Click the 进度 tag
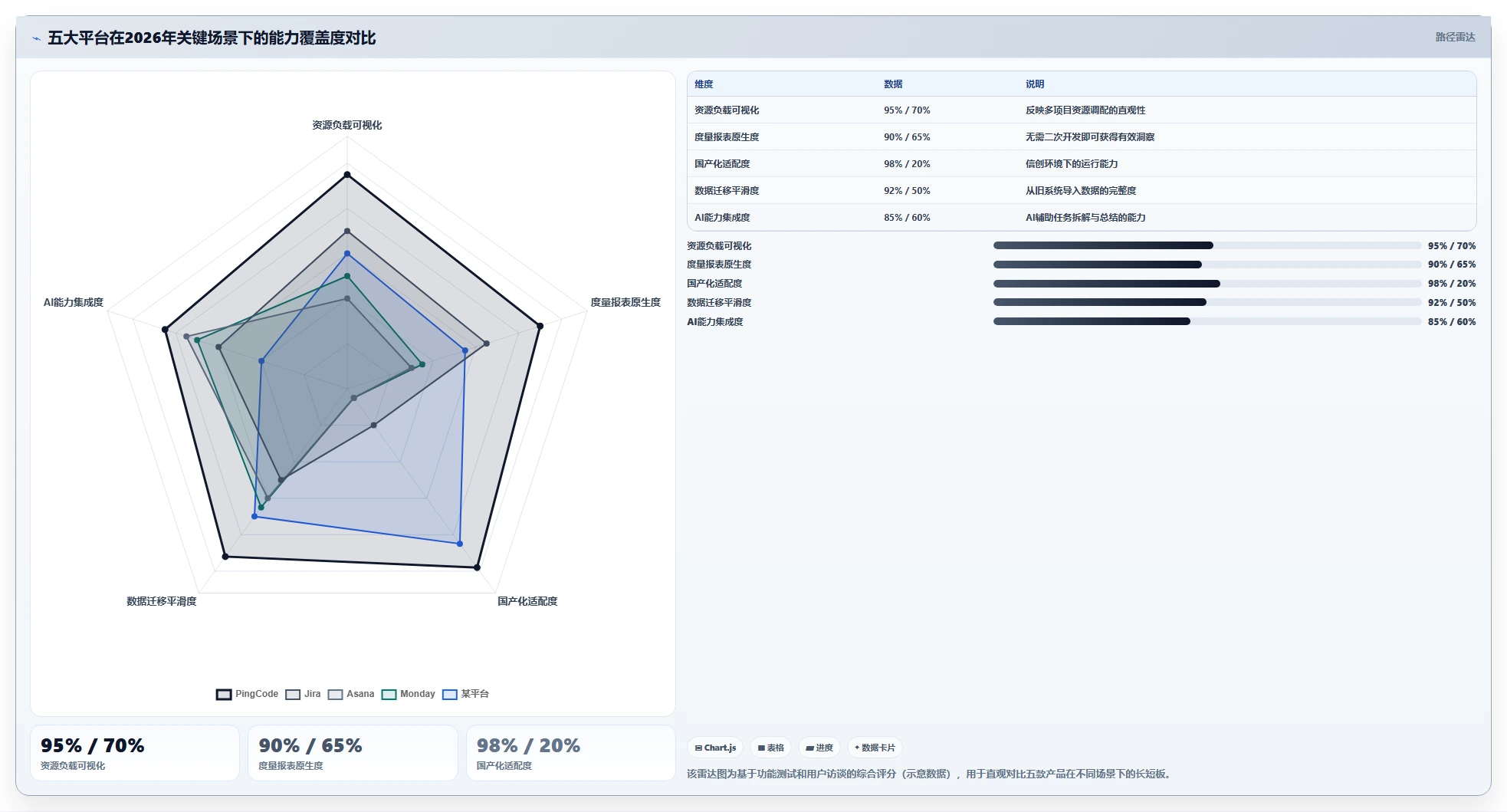 tap(819, 748)
